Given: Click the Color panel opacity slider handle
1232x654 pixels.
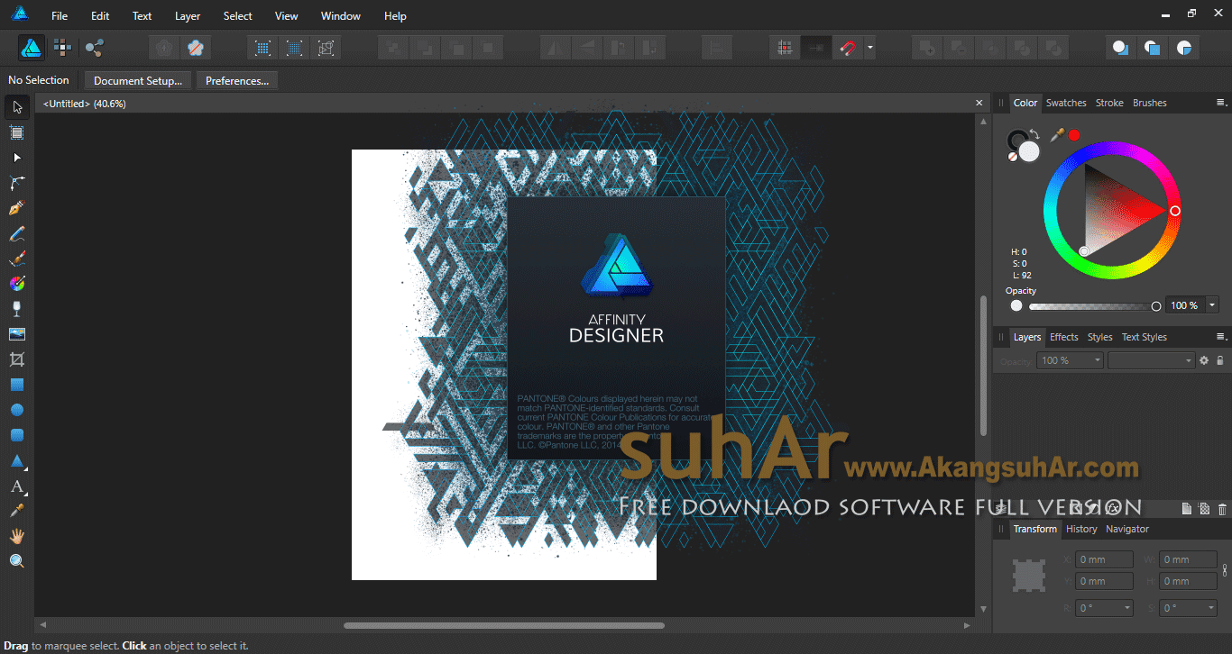Looking at the screenshot, I should pyautogui.click(x=1156, y=306).
